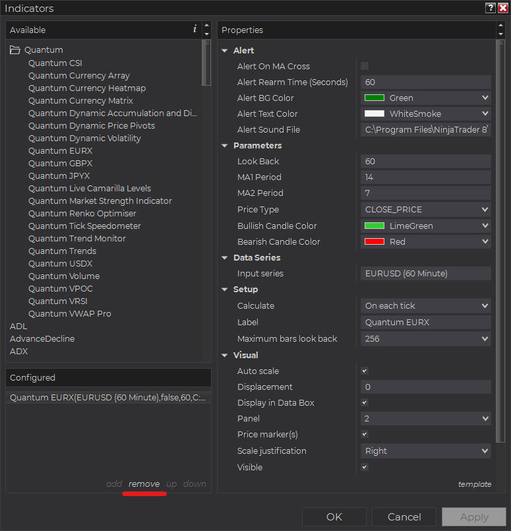
Task: Click the Apply button
Action: point(474,516)
